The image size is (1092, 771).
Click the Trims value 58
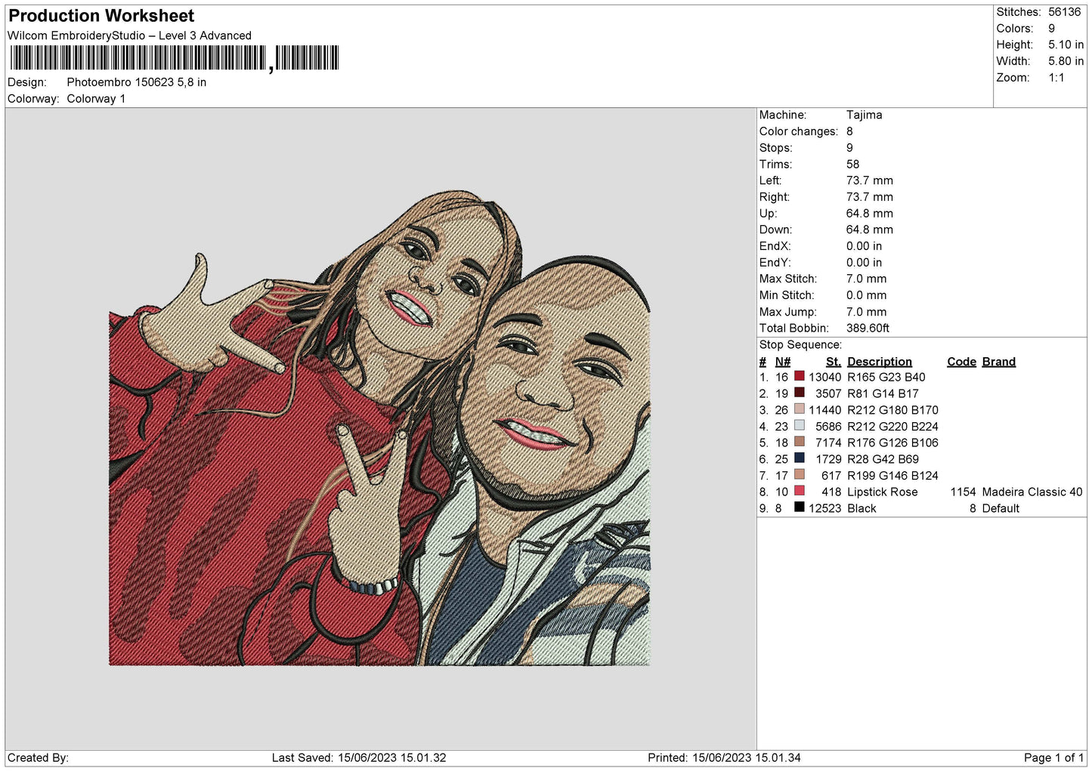click(853, 165)
